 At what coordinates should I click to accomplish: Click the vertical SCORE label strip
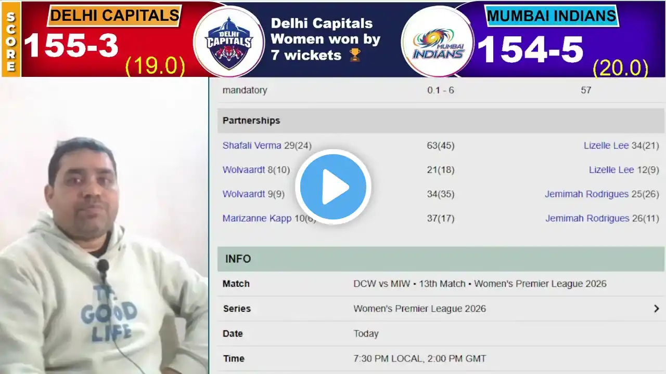(11, 39)
